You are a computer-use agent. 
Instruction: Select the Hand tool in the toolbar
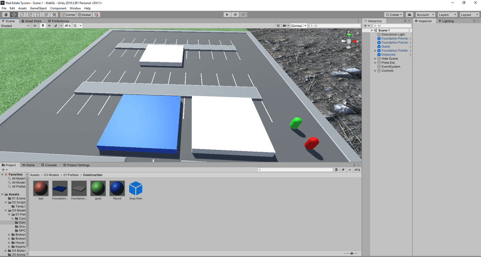coord(6,15)
